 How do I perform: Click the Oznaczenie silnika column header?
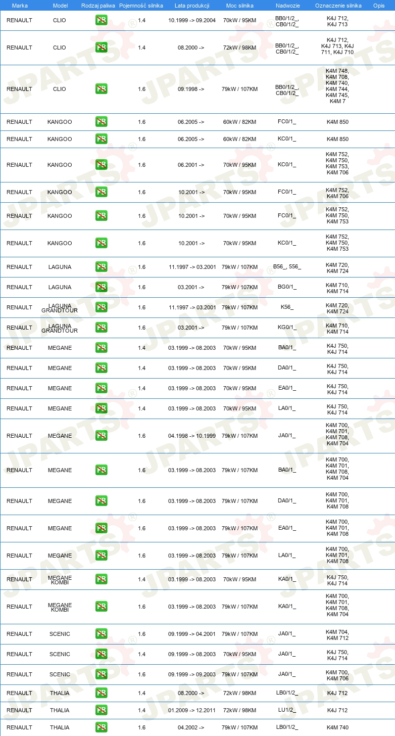pos(338,6)
